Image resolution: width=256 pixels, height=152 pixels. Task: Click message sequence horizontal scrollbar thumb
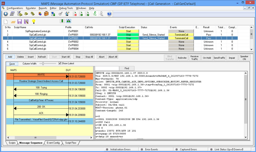[x=36, y=138]
